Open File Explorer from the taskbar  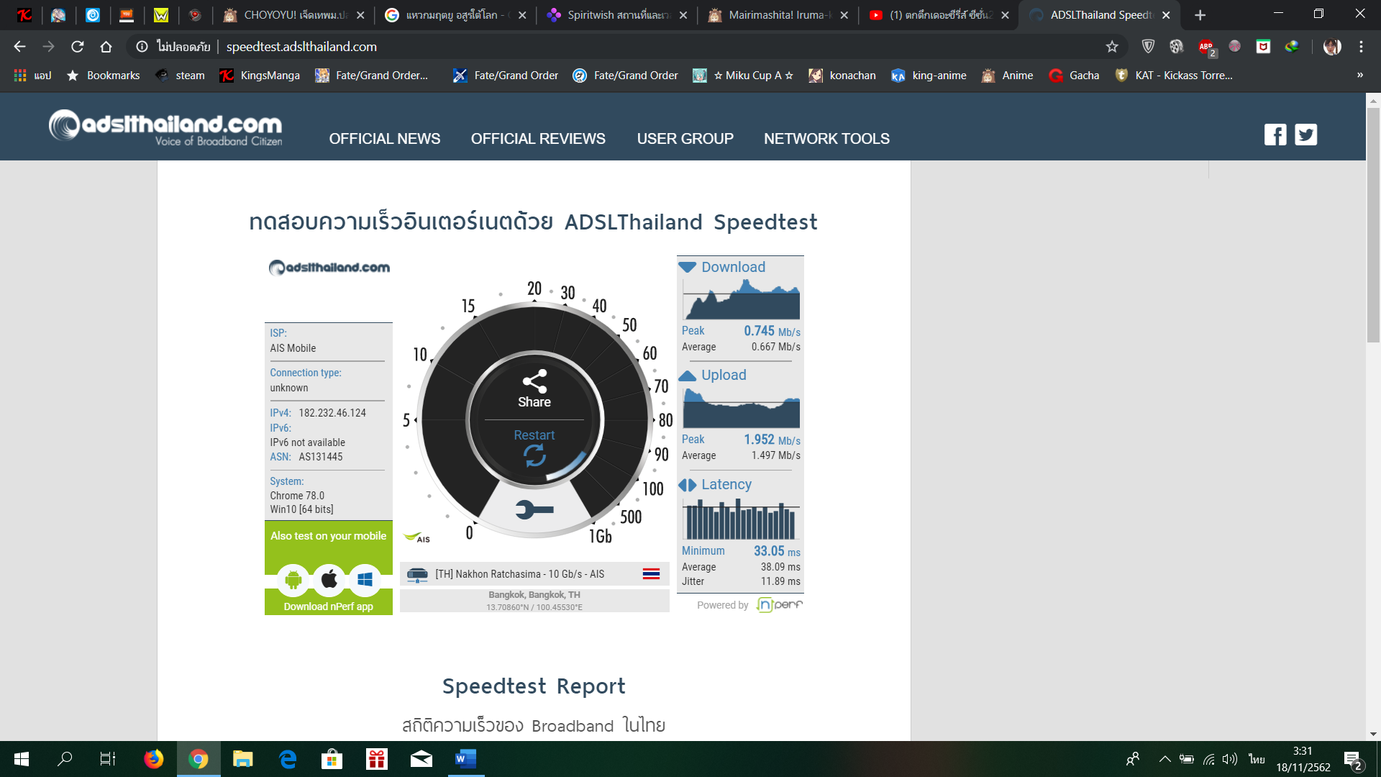[242, 759]
